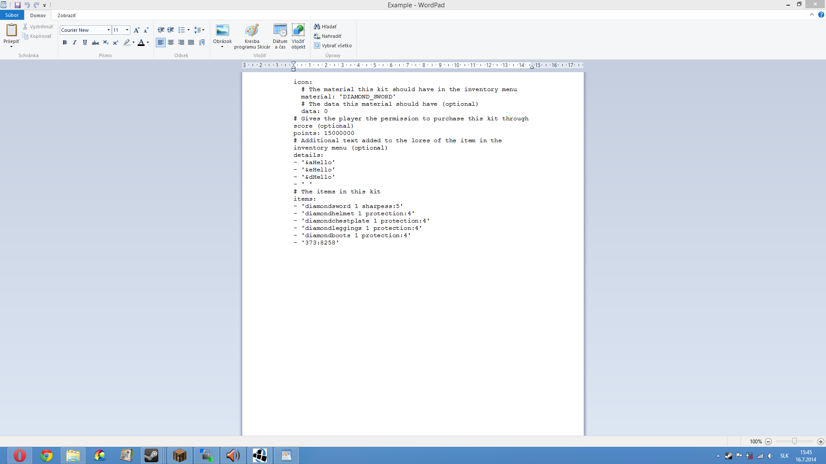Image resolution: width=826 pixels, height=464 pixels.
Task: Place cursor on 'points: 15000000' line
Action: tap(324, 133)
